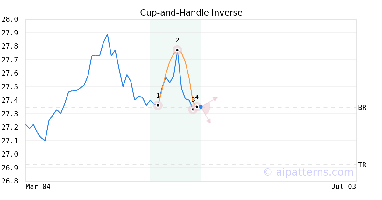Select pattern point marker 3
Viewport: 382px width, 200px height.
(193, 110)
